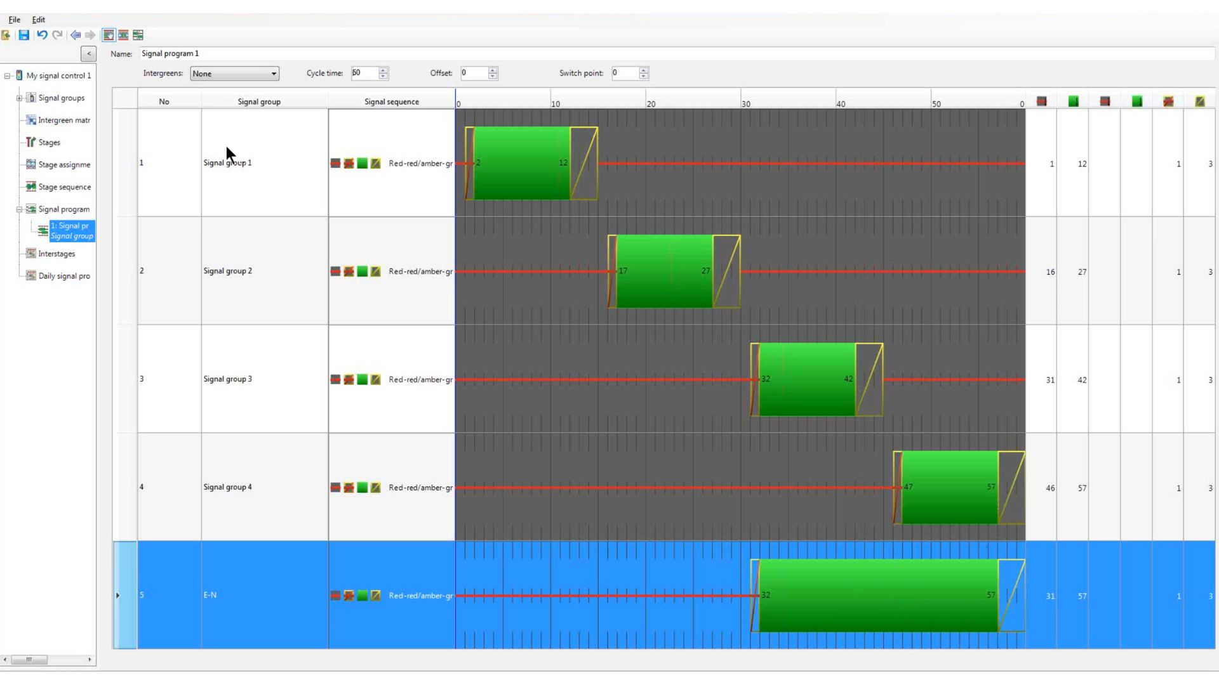Click the Stages icon in tree
The width and height of the screenshot is (1219, 685).
(30, 142)
